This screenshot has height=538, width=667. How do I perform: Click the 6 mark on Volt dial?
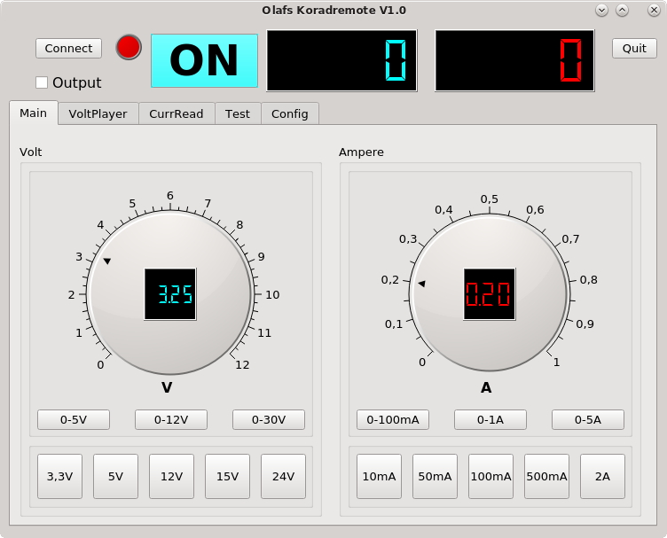(x=170, y=196)
